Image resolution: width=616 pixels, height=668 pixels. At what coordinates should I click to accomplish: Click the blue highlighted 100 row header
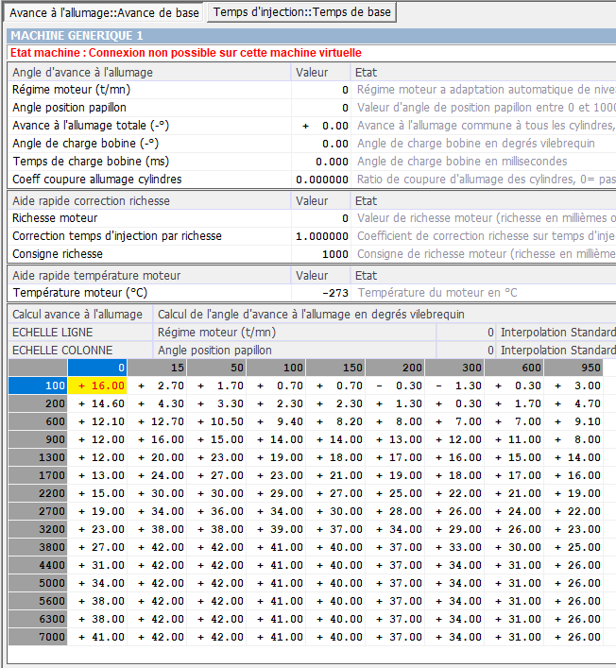[38, 385]
